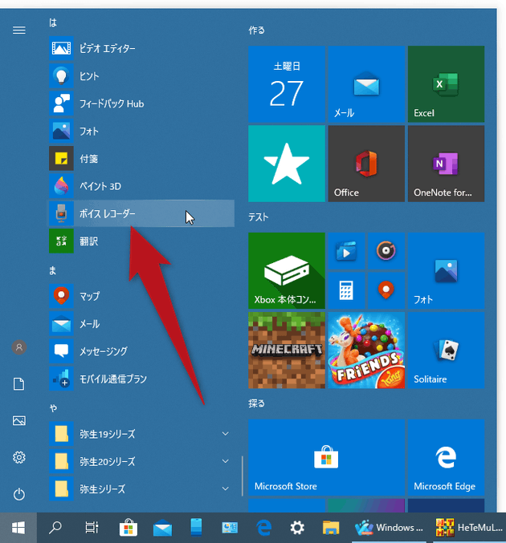
Task: Open the 翻訳 translator app
Action: pos(141,241)
